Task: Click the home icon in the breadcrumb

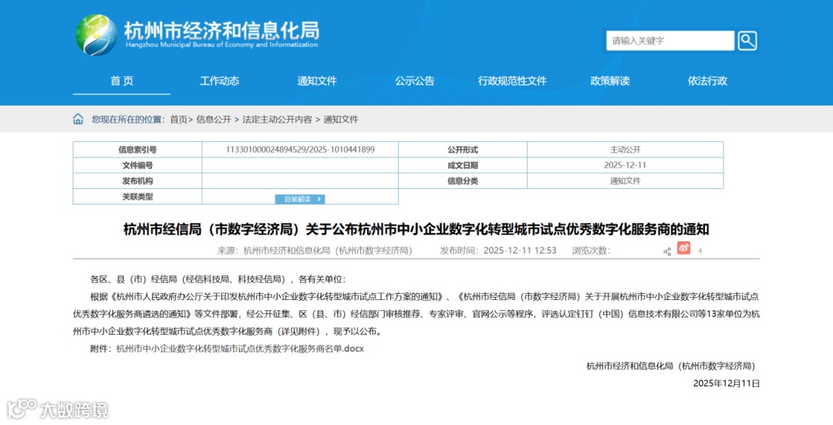Action: [x=78, y=119]
